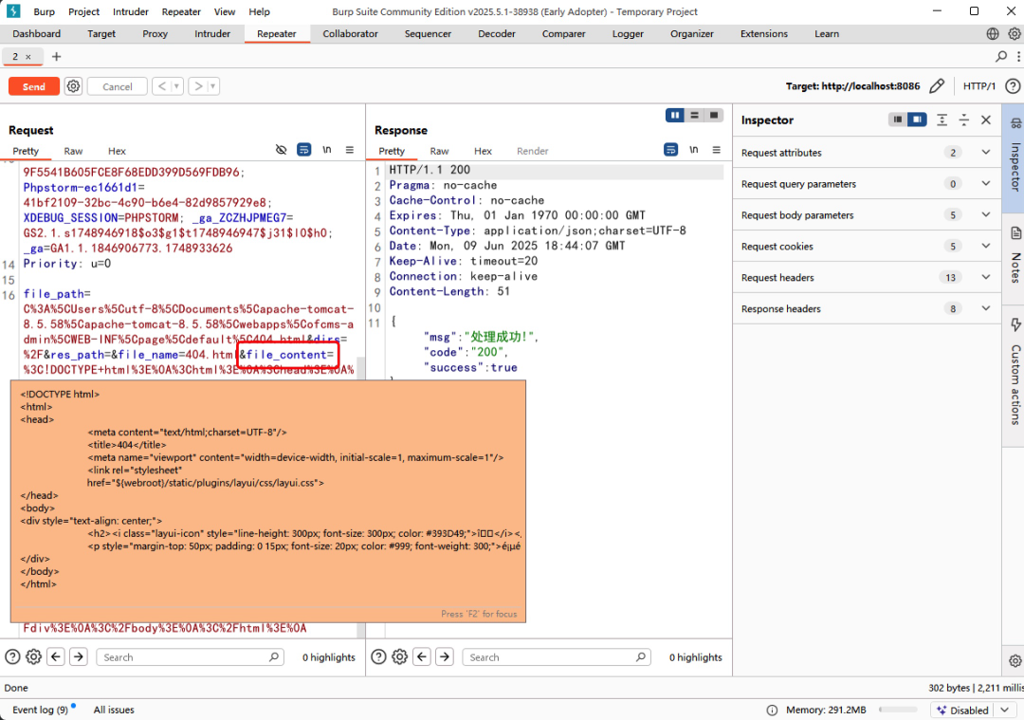This screenshot has height=720, width=1024.
Task: Jump to next match in Request search
Action: click(x=79, y=656)
